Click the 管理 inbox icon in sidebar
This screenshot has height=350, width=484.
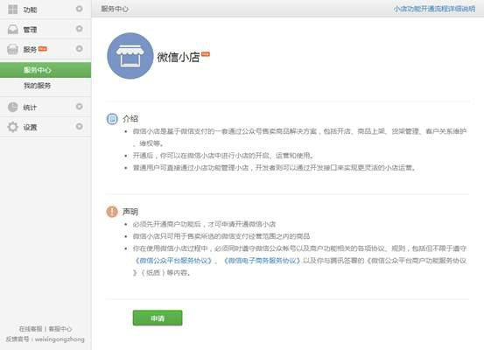coord(12,30)
